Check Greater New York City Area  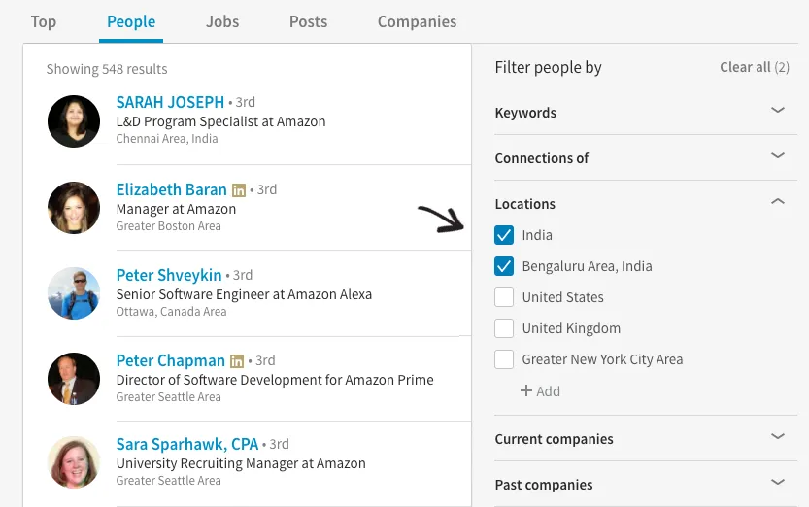point(504,359)
